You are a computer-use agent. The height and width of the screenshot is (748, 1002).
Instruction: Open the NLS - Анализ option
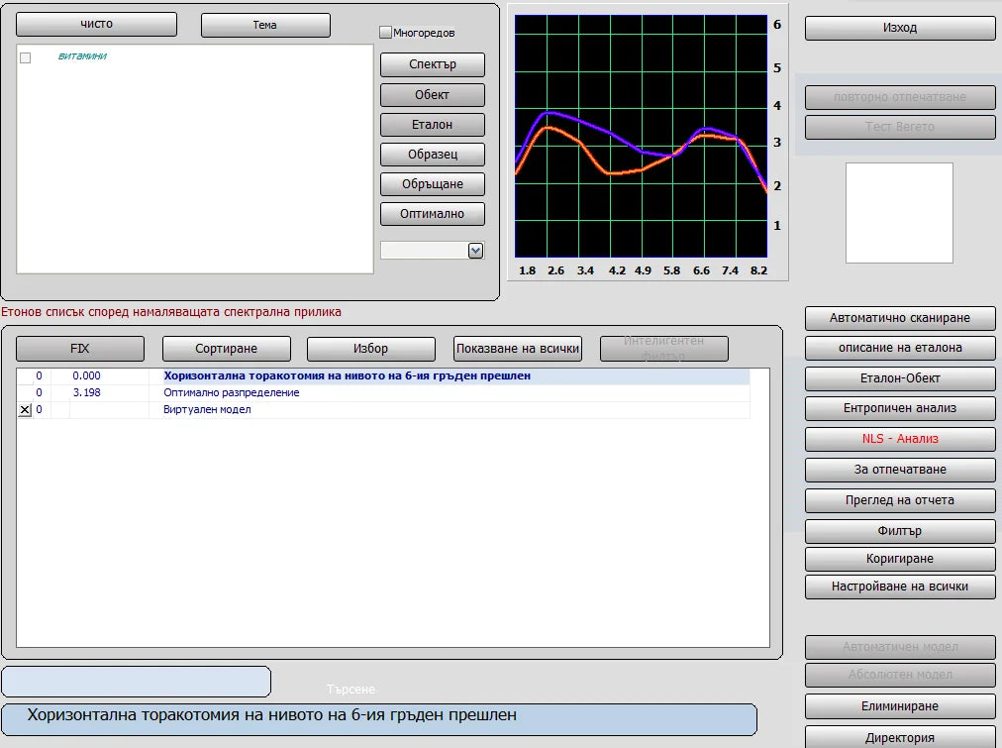click(x=900, y=439)
